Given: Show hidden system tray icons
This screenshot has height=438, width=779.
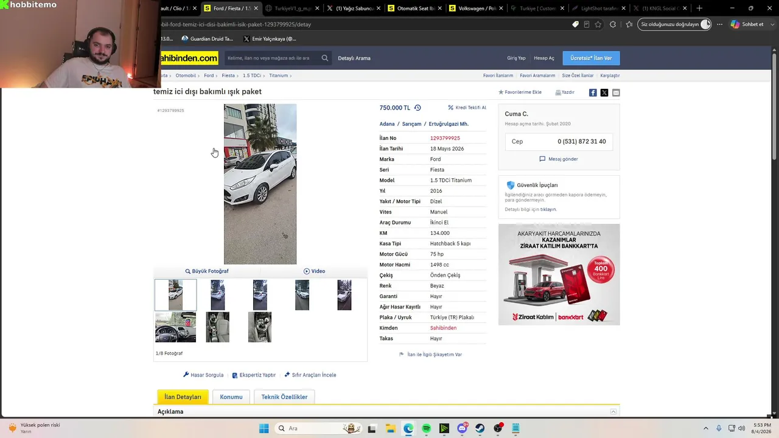Looking at the screenshot, I should point(706,428).
